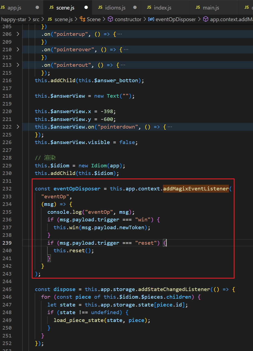Click the $answer_botton identifier on line 216
This screenshot has height=351, width=253.
click(x=116, y=80)
